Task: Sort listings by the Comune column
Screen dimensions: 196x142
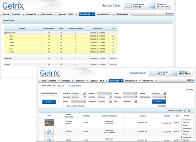Action: pyautogui.click(x=143, y=116)
